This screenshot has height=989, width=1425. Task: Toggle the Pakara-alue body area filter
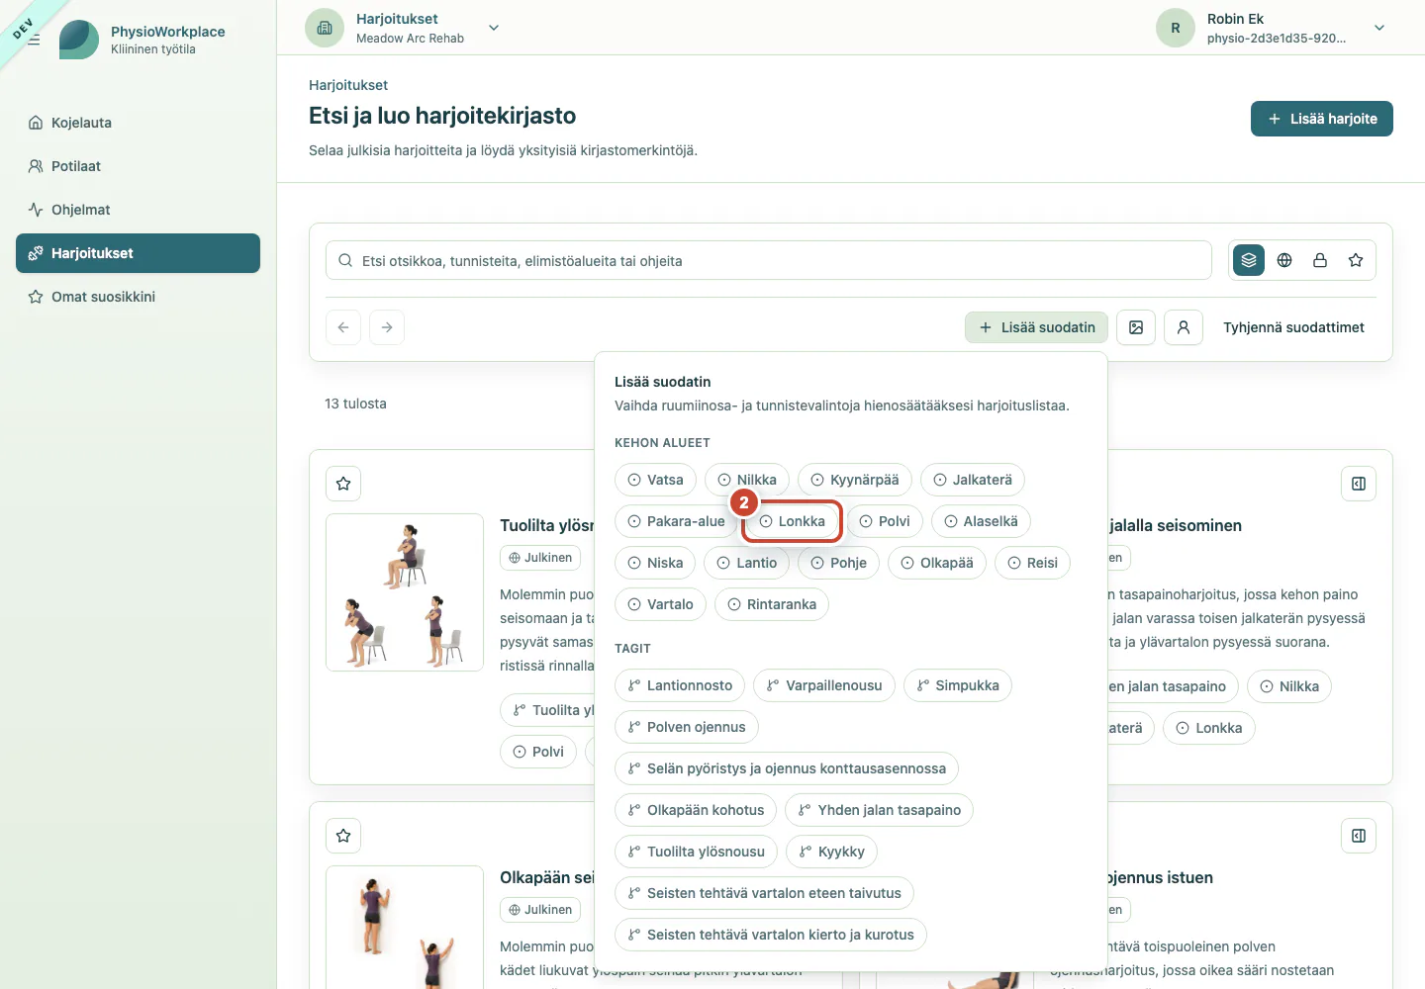click(x=676, y=521)
